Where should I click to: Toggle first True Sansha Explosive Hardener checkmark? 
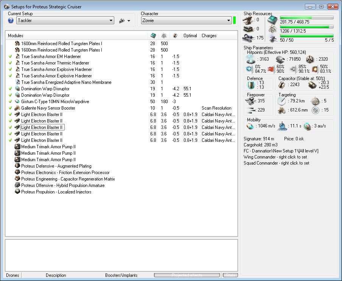click(x=10, y=69)
